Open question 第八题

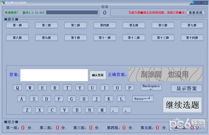17,38
